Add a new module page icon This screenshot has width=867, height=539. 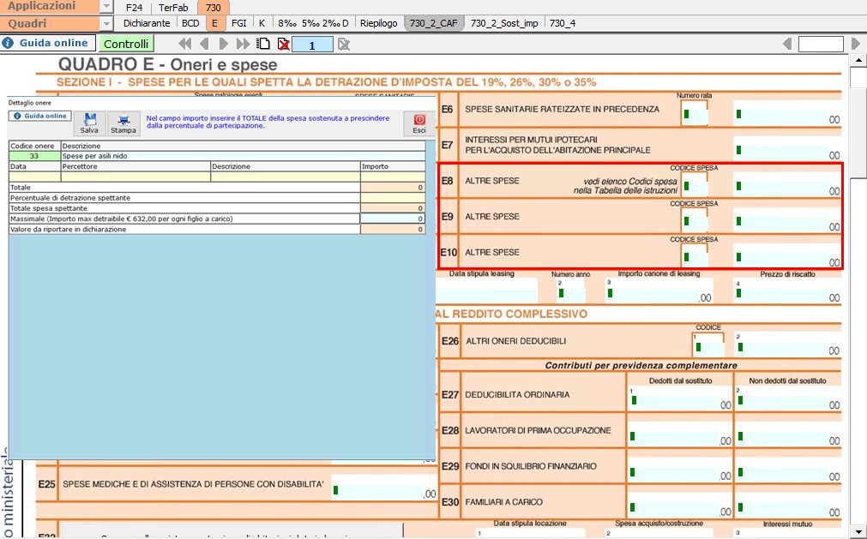[x=264, y=44]
